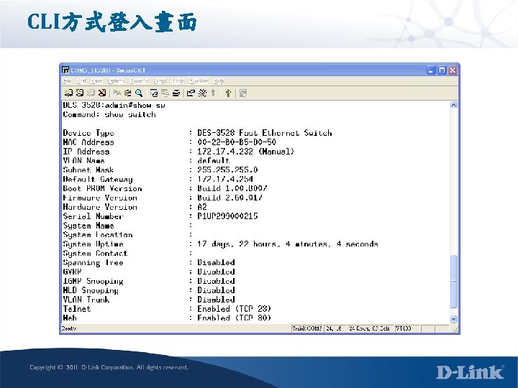Click the keymap editor toolbar icon
Screen dimensions: 518x388
202,93
